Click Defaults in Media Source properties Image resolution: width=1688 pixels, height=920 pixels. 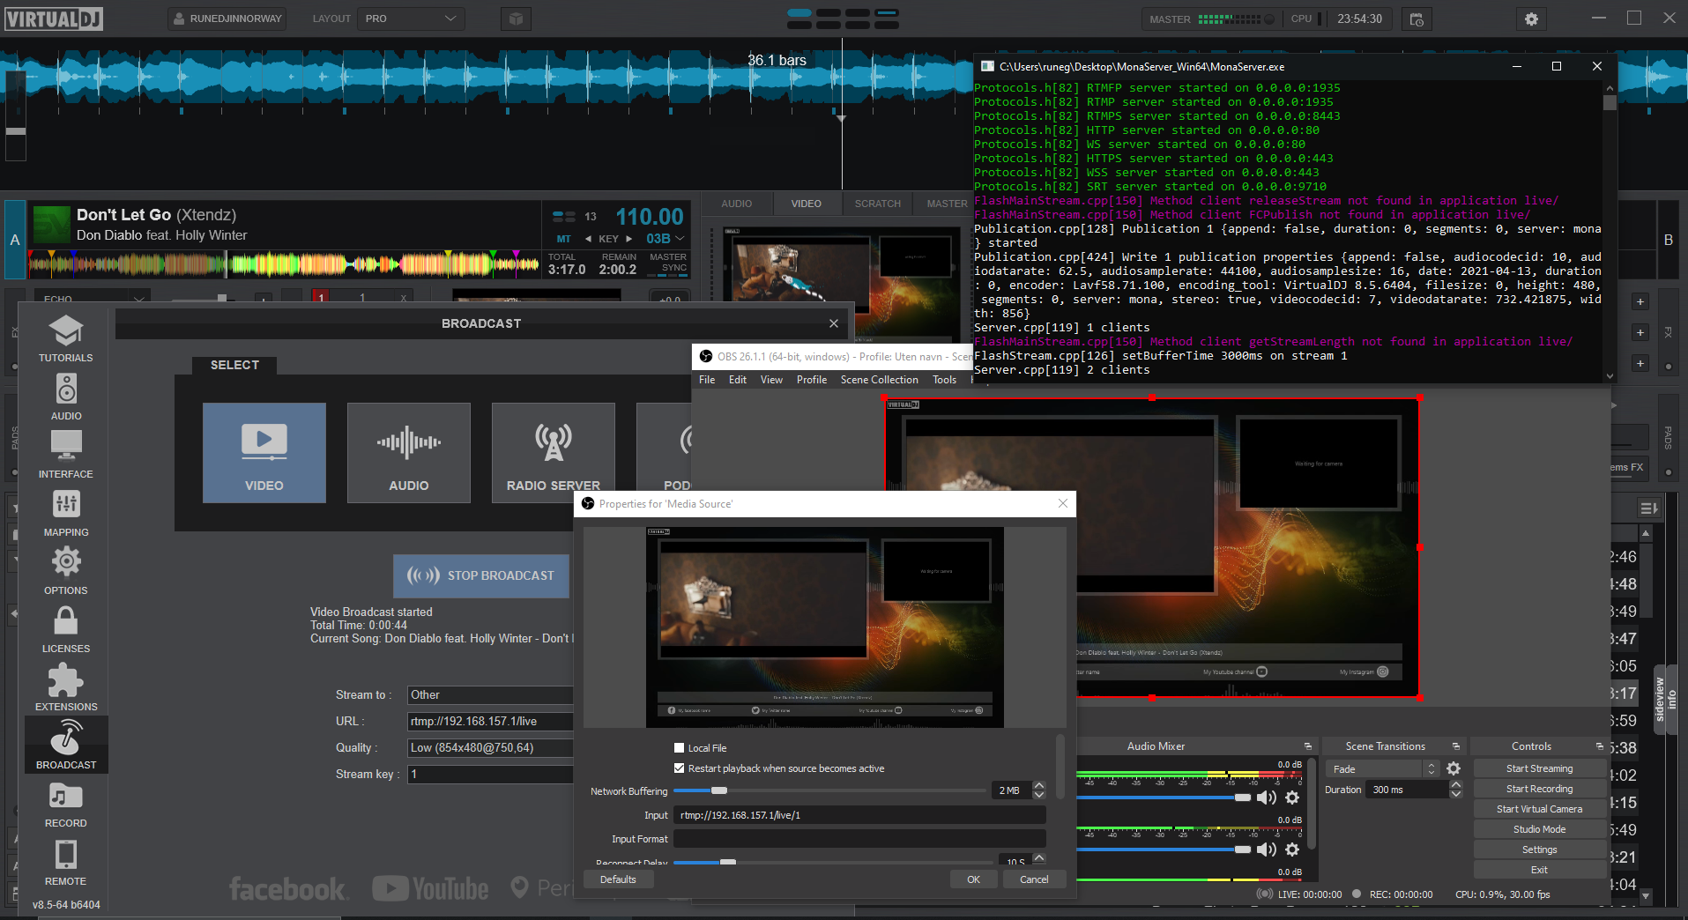click(x=618, y=879)
